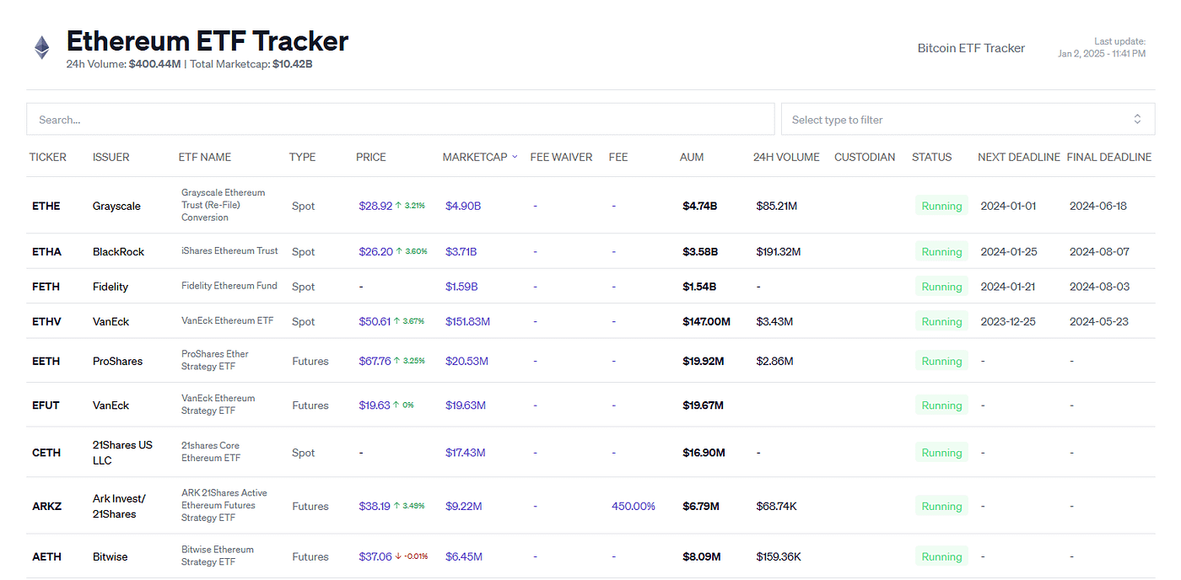
Task: Select the Bitwise issuer cell
Action: pos(111,557)
